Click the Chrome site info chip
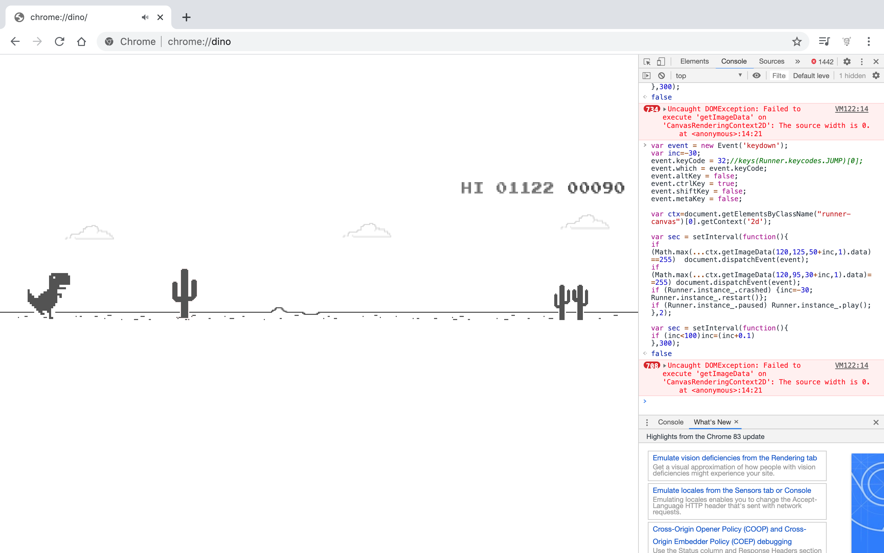Screen dimensions: 884x553 pos(131,41)
